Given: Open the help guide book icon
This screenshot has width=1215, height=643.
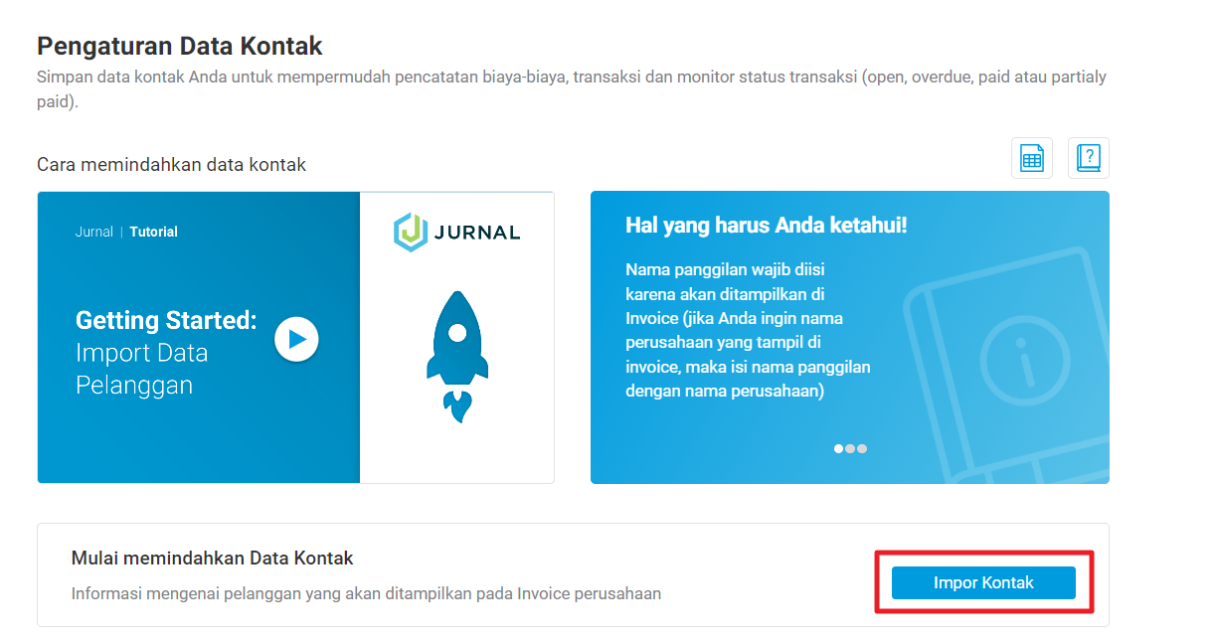Looking at the screenshot, I should point(1089,158).
